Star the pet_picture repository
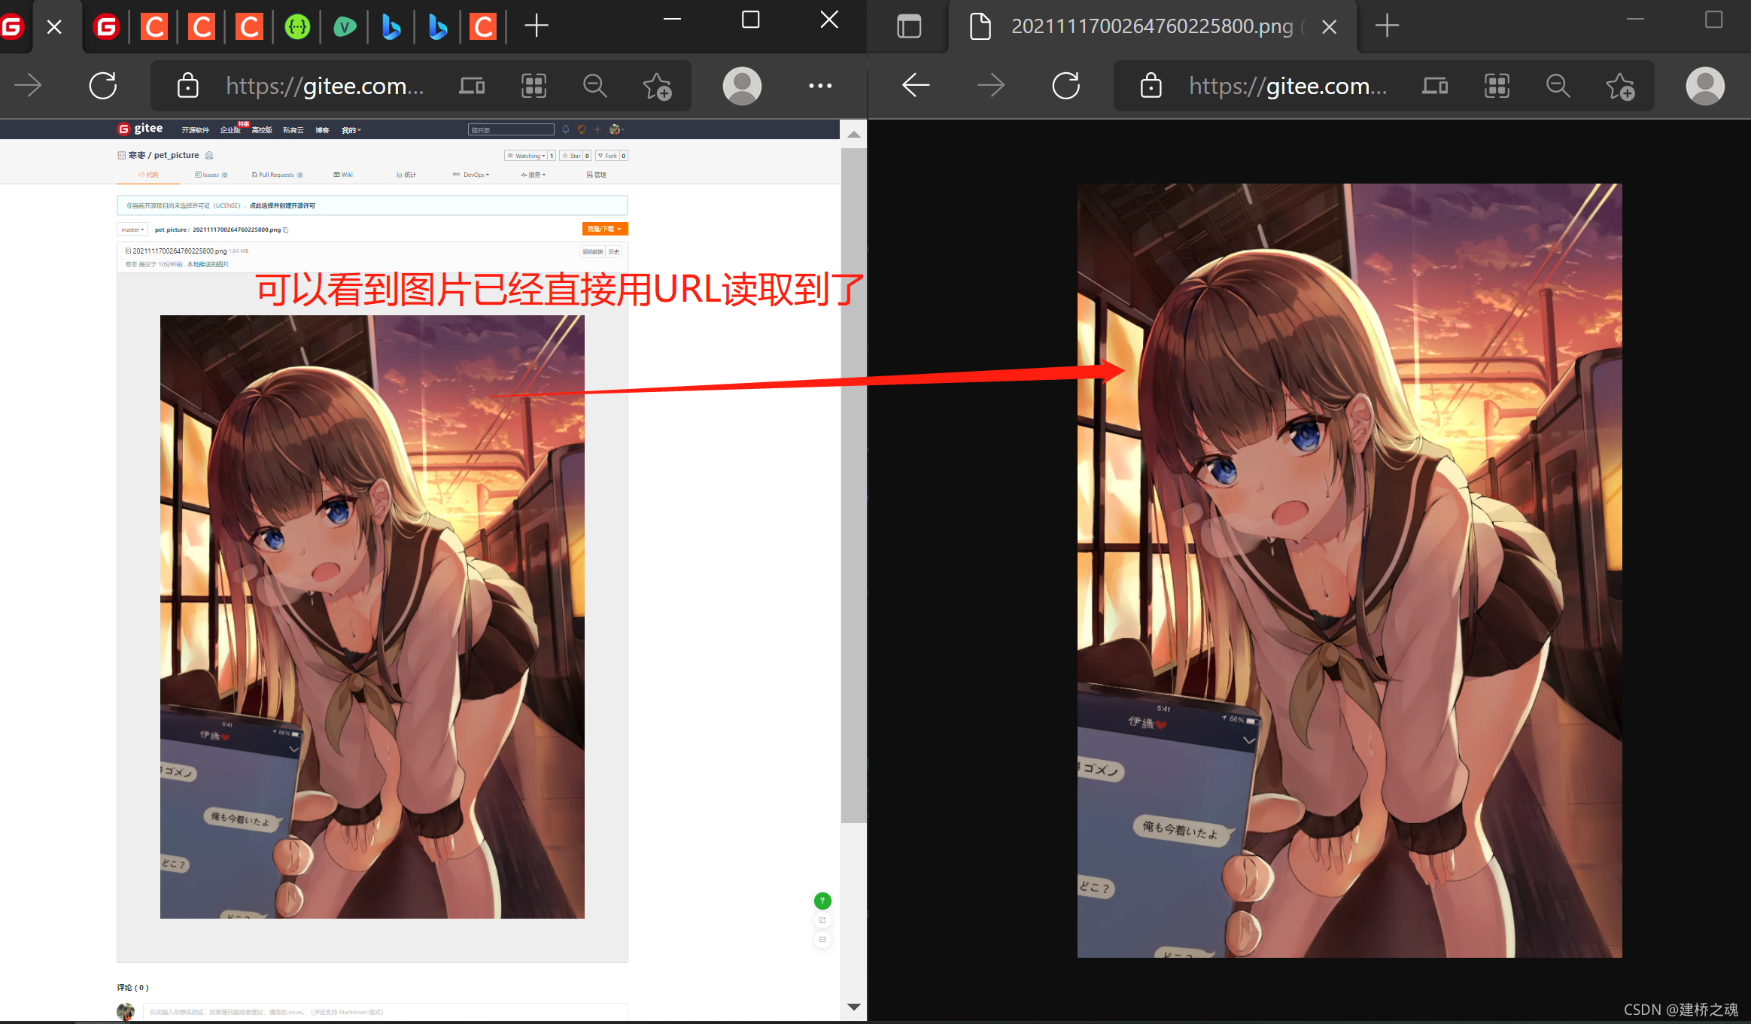 coord(571,156)
